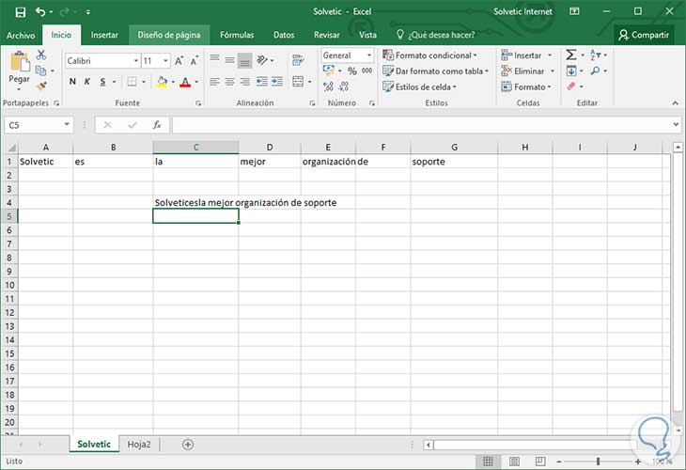
Task: Click the text orientation icon
Action: point(262,60)
